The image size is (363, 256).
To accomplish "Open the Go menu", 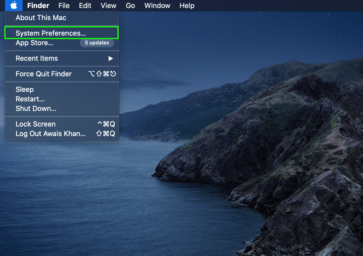I will click(130, 6).
